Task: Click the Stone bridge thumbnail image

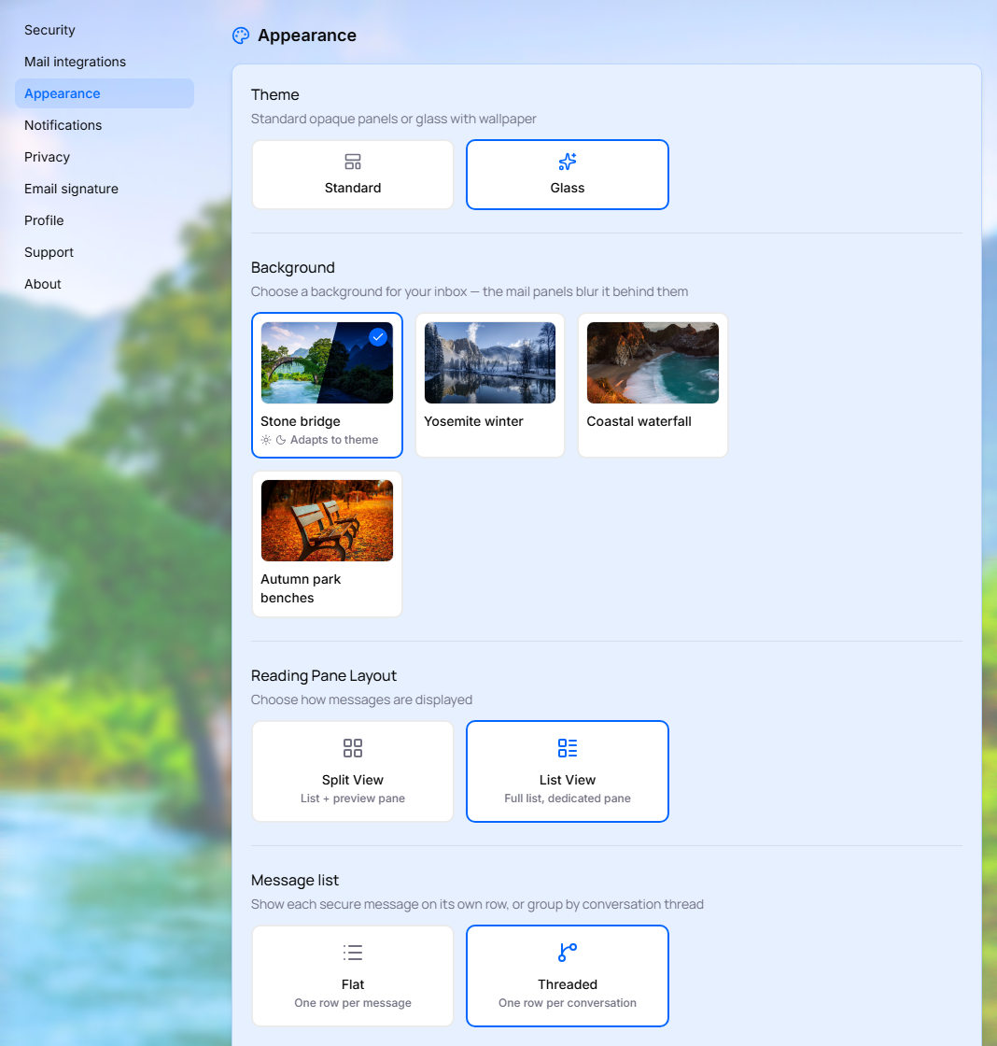Action: (x=327, y=363)
